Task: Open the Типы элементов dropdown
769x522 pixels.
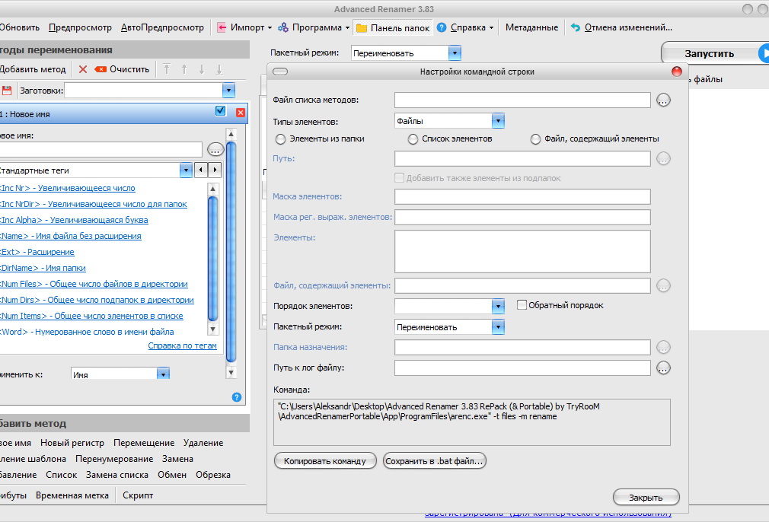Action: point(498,120)
